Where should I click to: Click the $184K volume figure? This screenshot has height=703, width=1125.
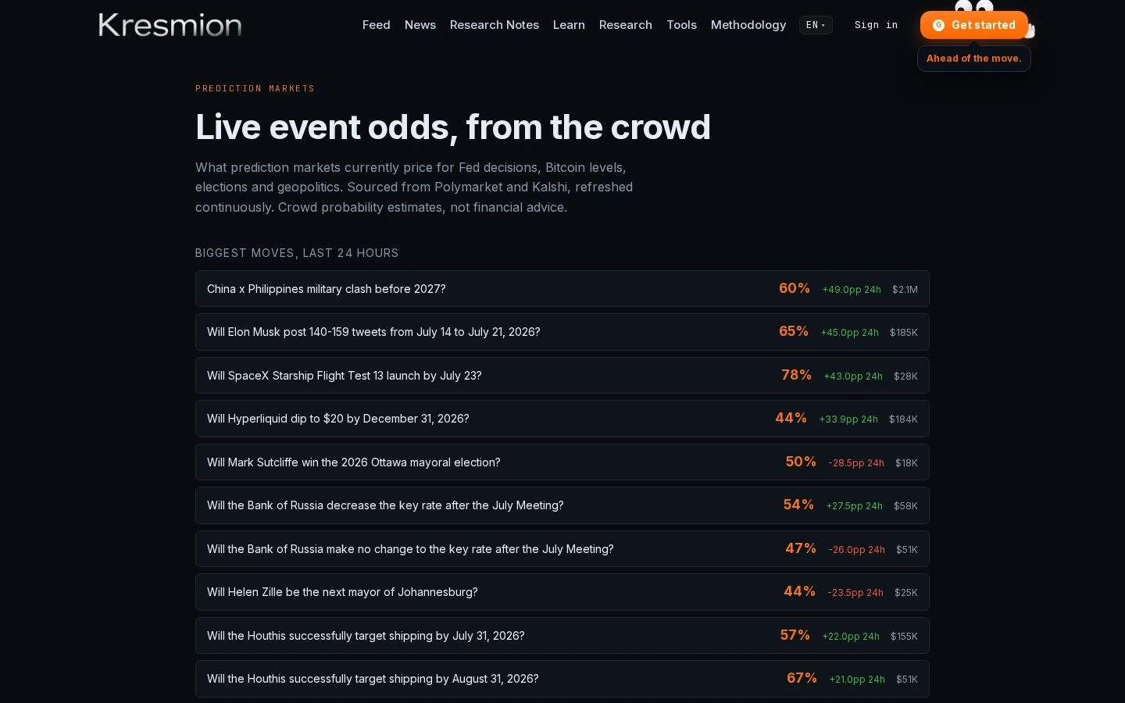coord(903,419)
